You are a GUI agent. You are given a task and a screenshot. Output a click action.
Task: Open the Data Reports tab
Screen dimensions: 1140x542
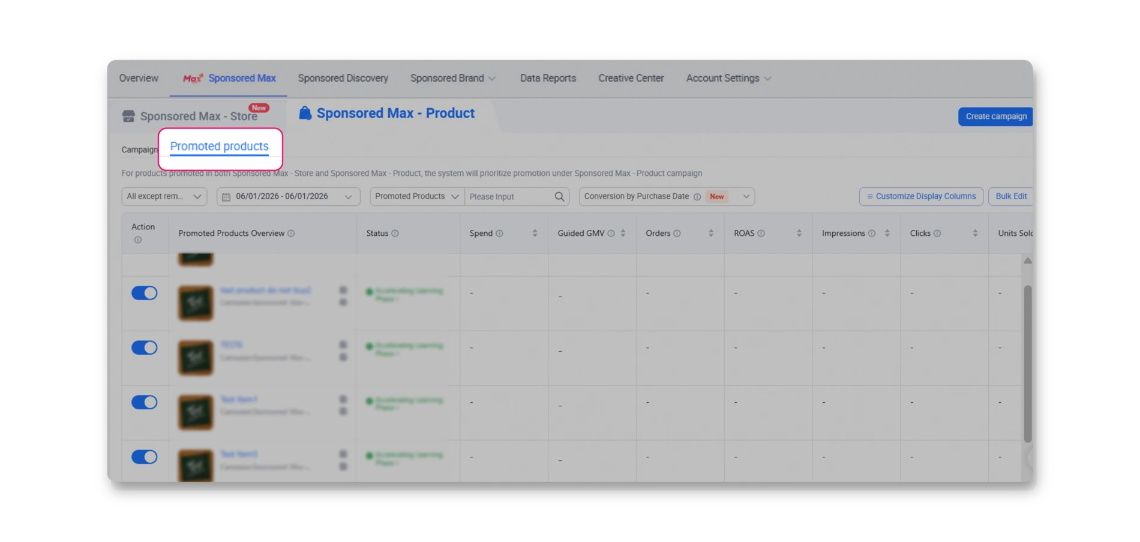548,78
